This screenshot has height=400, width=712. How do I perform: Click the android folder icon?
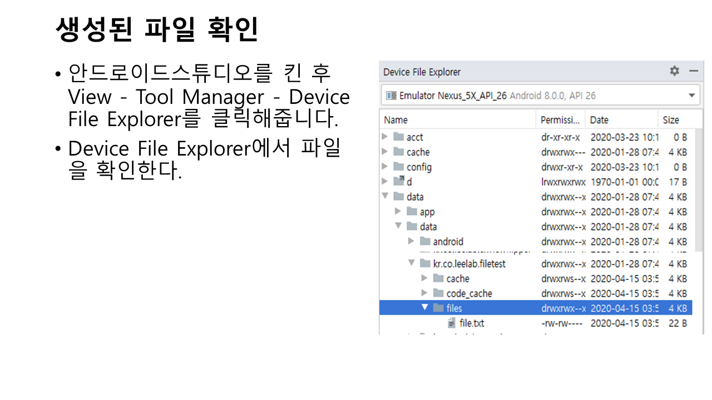pos(425,242)
